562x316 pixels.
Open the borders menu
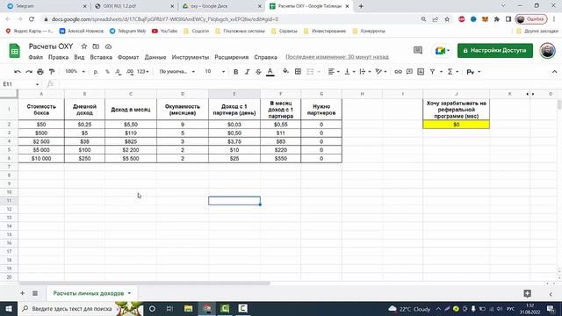pos(298,72)
